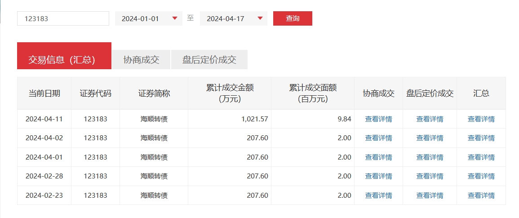Open the end date dropdown arrow
Image resolution: width=519 pixels, height=218 pixels.
click(260, 18)
